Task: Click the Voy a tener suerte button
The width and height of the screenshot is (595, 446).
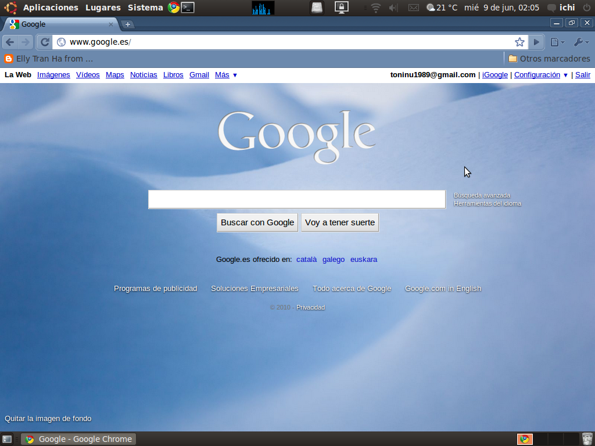Action: (x=340, y=222)
